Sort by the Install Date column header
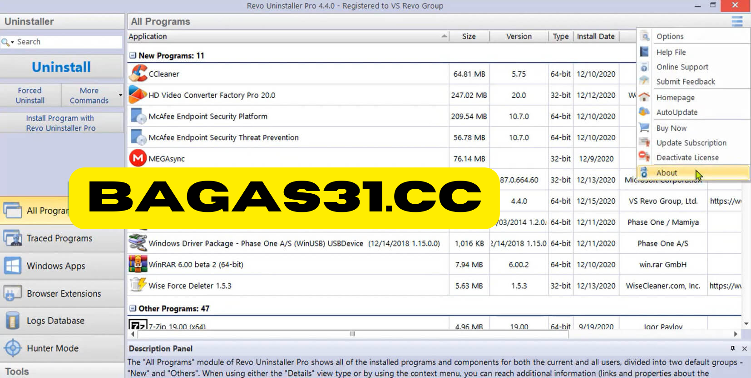 596,36
